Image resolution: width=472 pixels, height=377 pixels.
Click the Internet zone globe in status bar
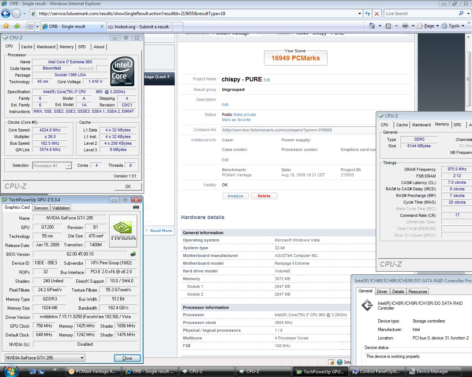(340, 362)
